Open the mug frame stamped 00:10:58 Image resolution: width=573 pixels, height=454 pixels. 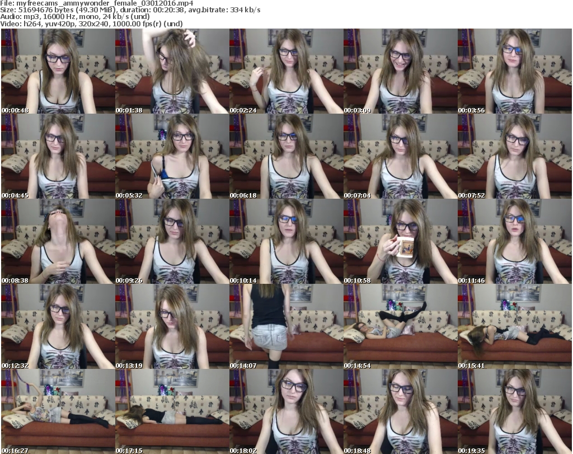tap(400, 242)
